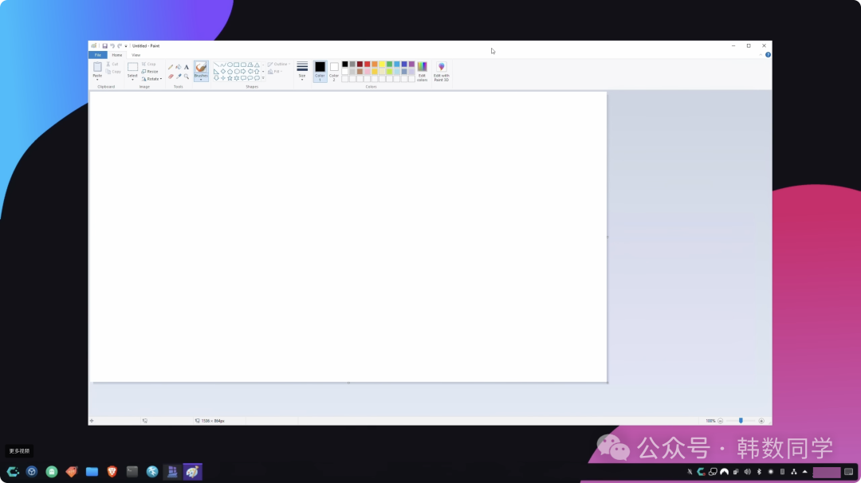Activate the Text tool
Screen dimensions: 861x483
[x=187, y=67]
